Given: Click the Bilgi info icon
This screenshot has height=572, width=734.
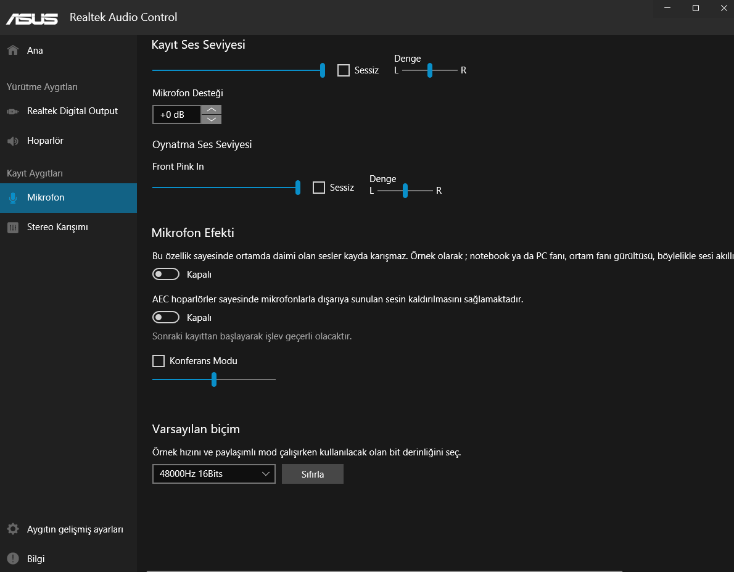Looking at the screenshot, I should pos(12,559).
